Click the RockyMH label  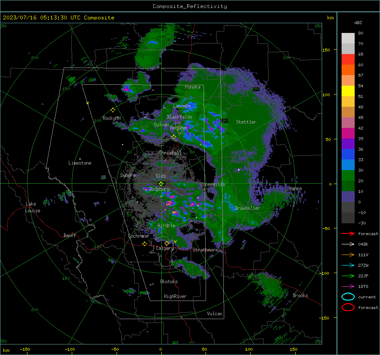(x=111, y=118)
